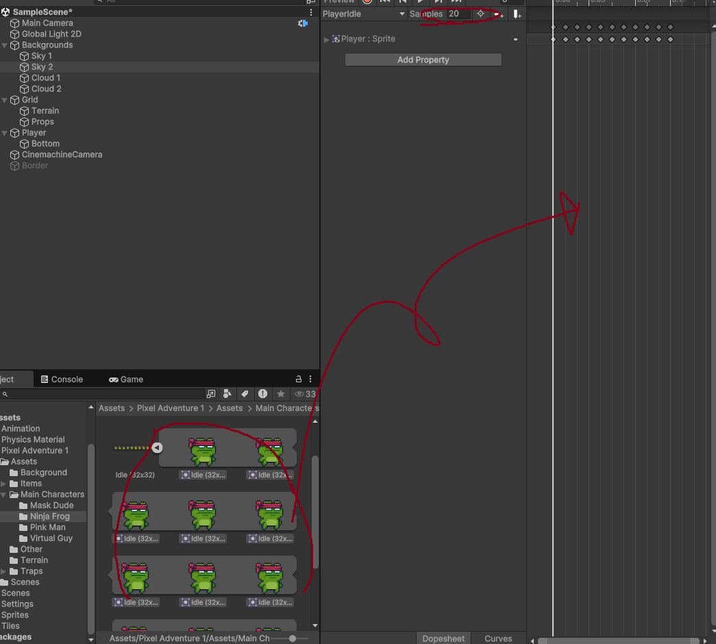716x644 pixels.
Task: Open the Project panel kebab options menu
Action: pyautogui.click(x=310, y=379)
